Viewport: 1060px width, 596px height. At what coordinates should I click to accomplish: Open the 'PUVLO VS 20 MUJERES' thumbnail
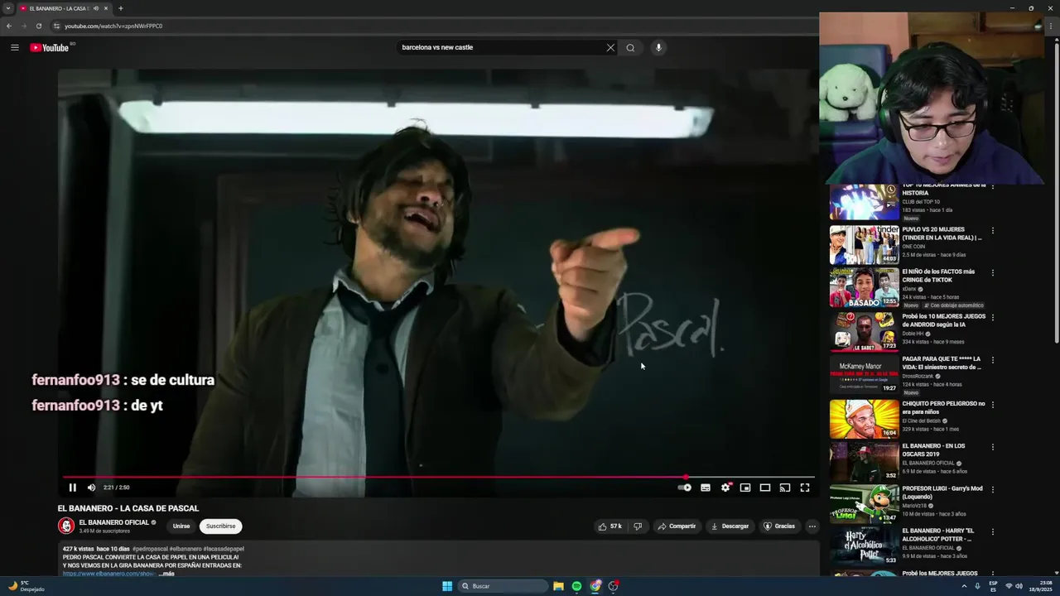(864, 244)
